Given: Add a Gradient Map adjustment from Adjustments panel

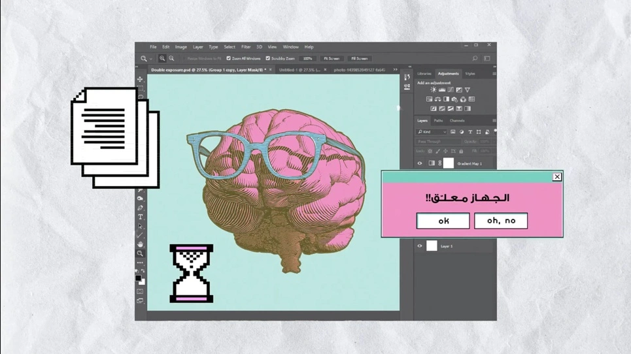Looking at the screenshot, I should [x=468, y=108].
